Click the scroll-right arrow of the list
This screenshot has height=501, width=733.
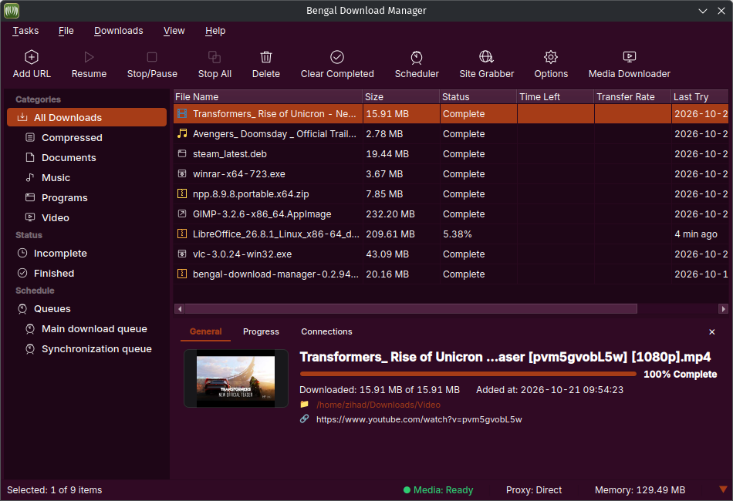coord(723,308)
